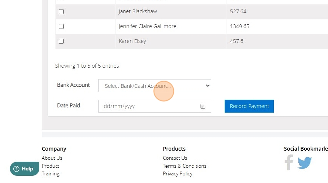Click the Facebook social icon
328x183 pixels.
coord(289,162)
